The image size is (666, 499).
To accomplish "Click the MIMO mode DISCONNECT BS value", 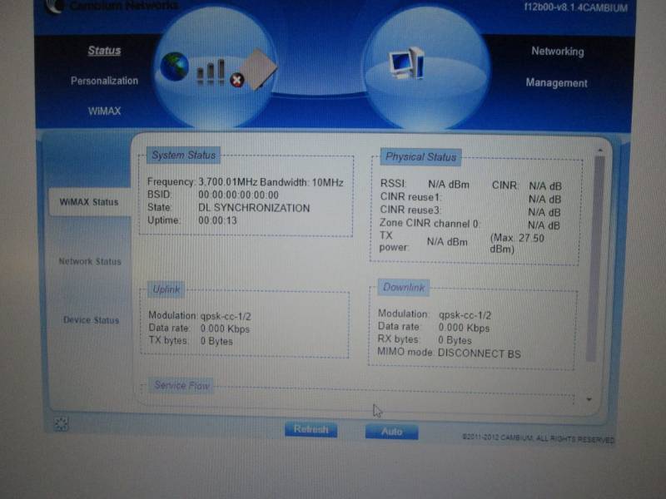I will (x=480, y=354).
